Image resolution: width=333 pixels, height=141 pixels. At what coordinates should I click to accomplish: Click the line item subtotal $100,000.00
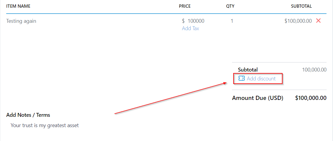(x=298, y=21)
